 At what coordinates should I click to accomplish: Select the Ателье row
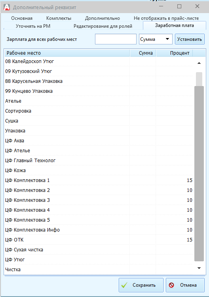click(x=99, y=101)
